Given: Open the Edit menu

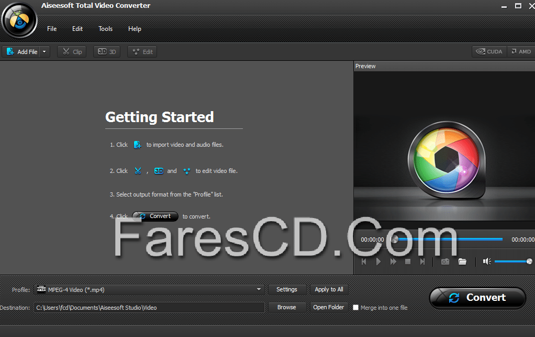Looking at the screenshot, I should [77, 29].
